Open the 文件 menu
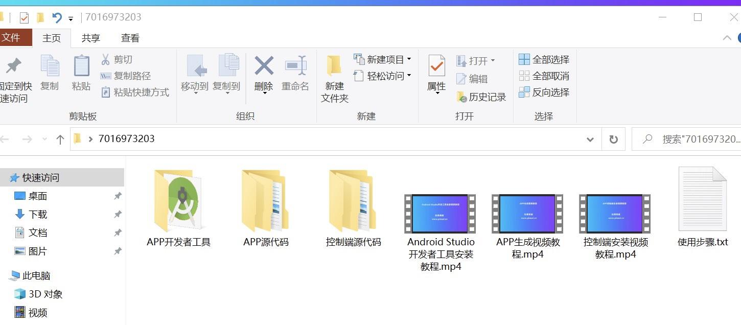 15,37
